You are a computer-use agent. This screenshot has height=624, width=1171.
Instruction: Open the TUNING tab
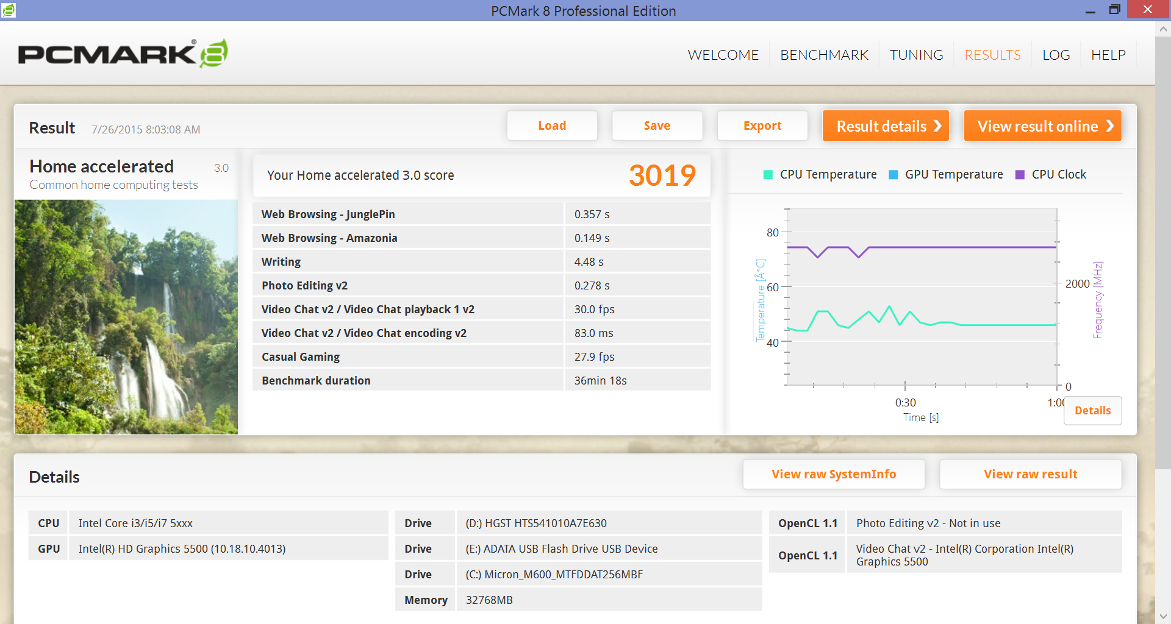pyautogui.click(x=916, y=55)
